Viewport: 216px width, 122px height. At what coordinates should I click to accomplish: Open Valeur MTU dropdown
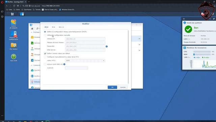pos(85,61)
